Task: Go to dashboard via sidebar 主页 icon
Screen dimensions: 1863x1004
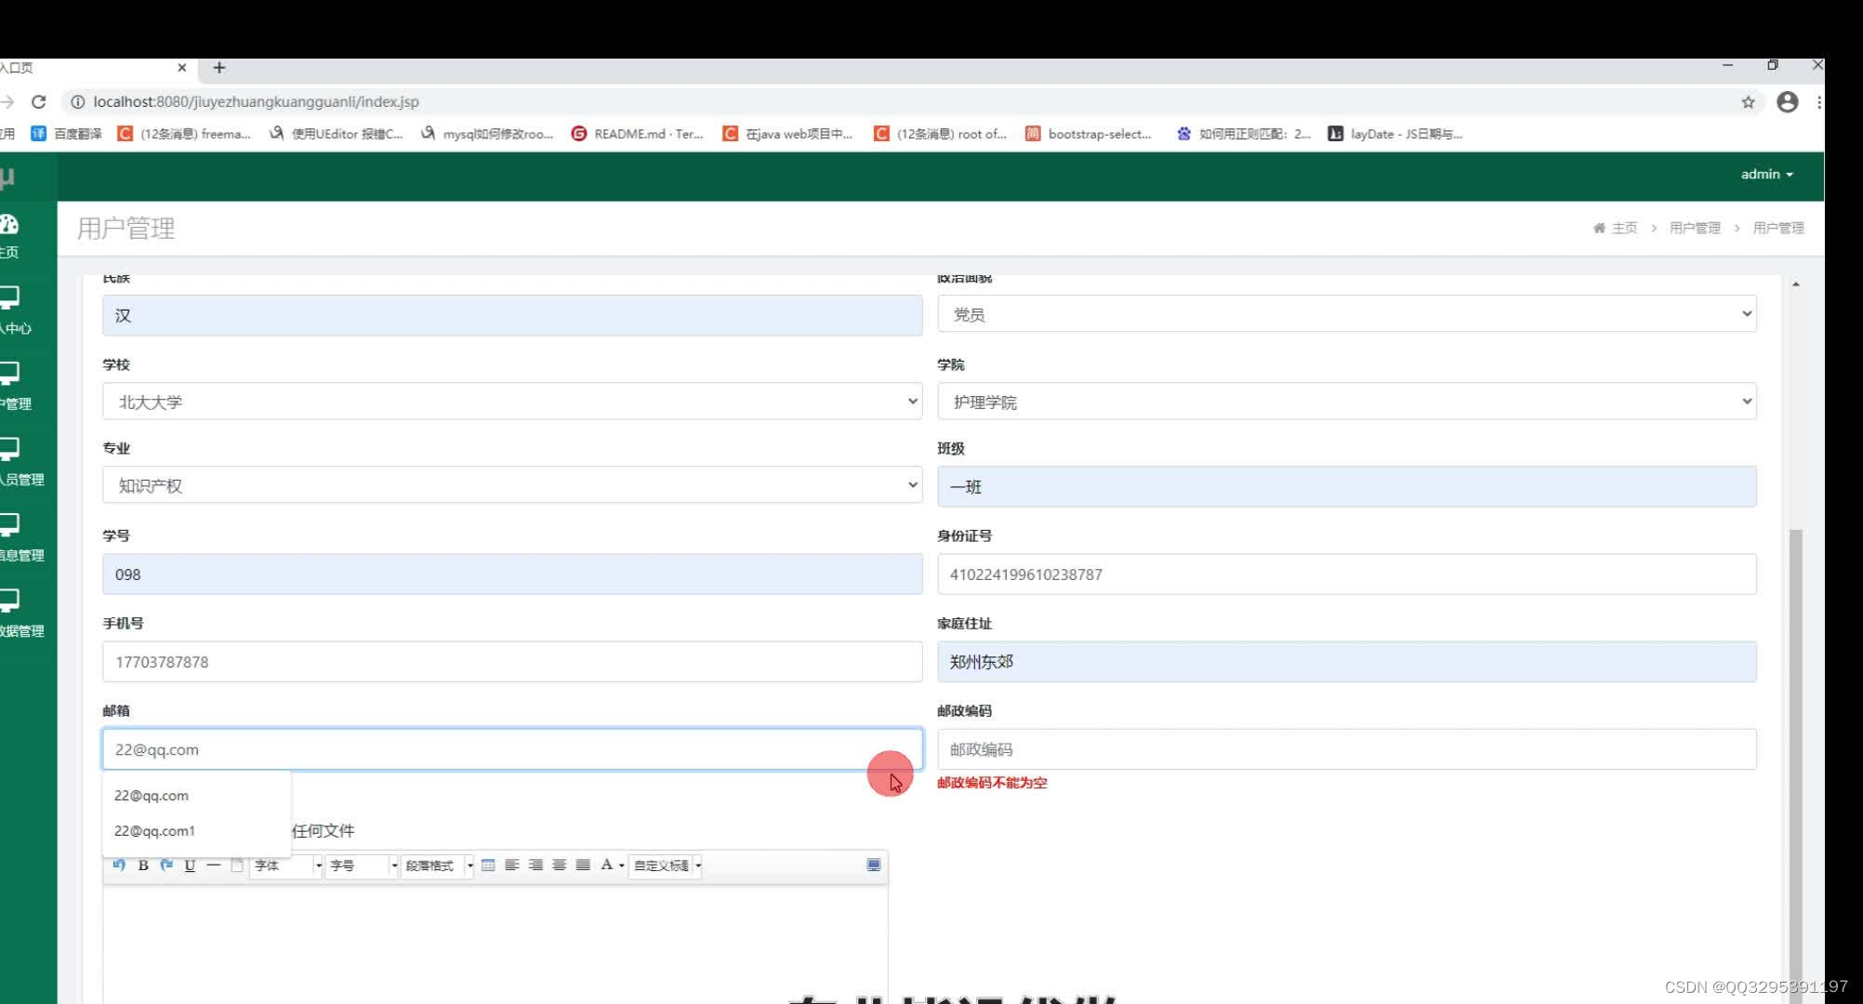Action: [9, 236]
